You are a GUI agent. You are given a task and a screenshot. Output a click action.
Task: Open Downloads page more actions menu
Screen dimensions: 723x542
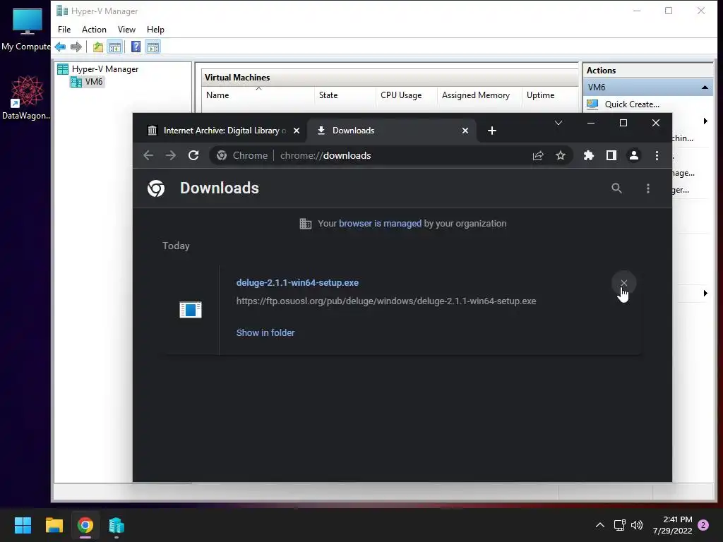point(648,188)
